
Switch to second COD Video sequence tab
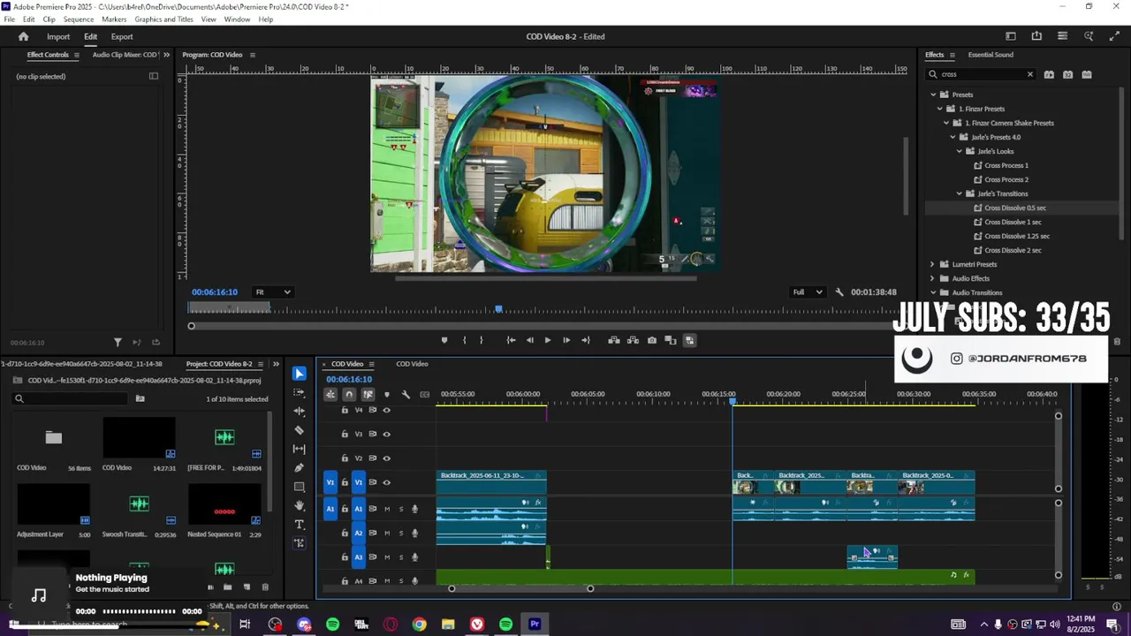click(412, 364)
